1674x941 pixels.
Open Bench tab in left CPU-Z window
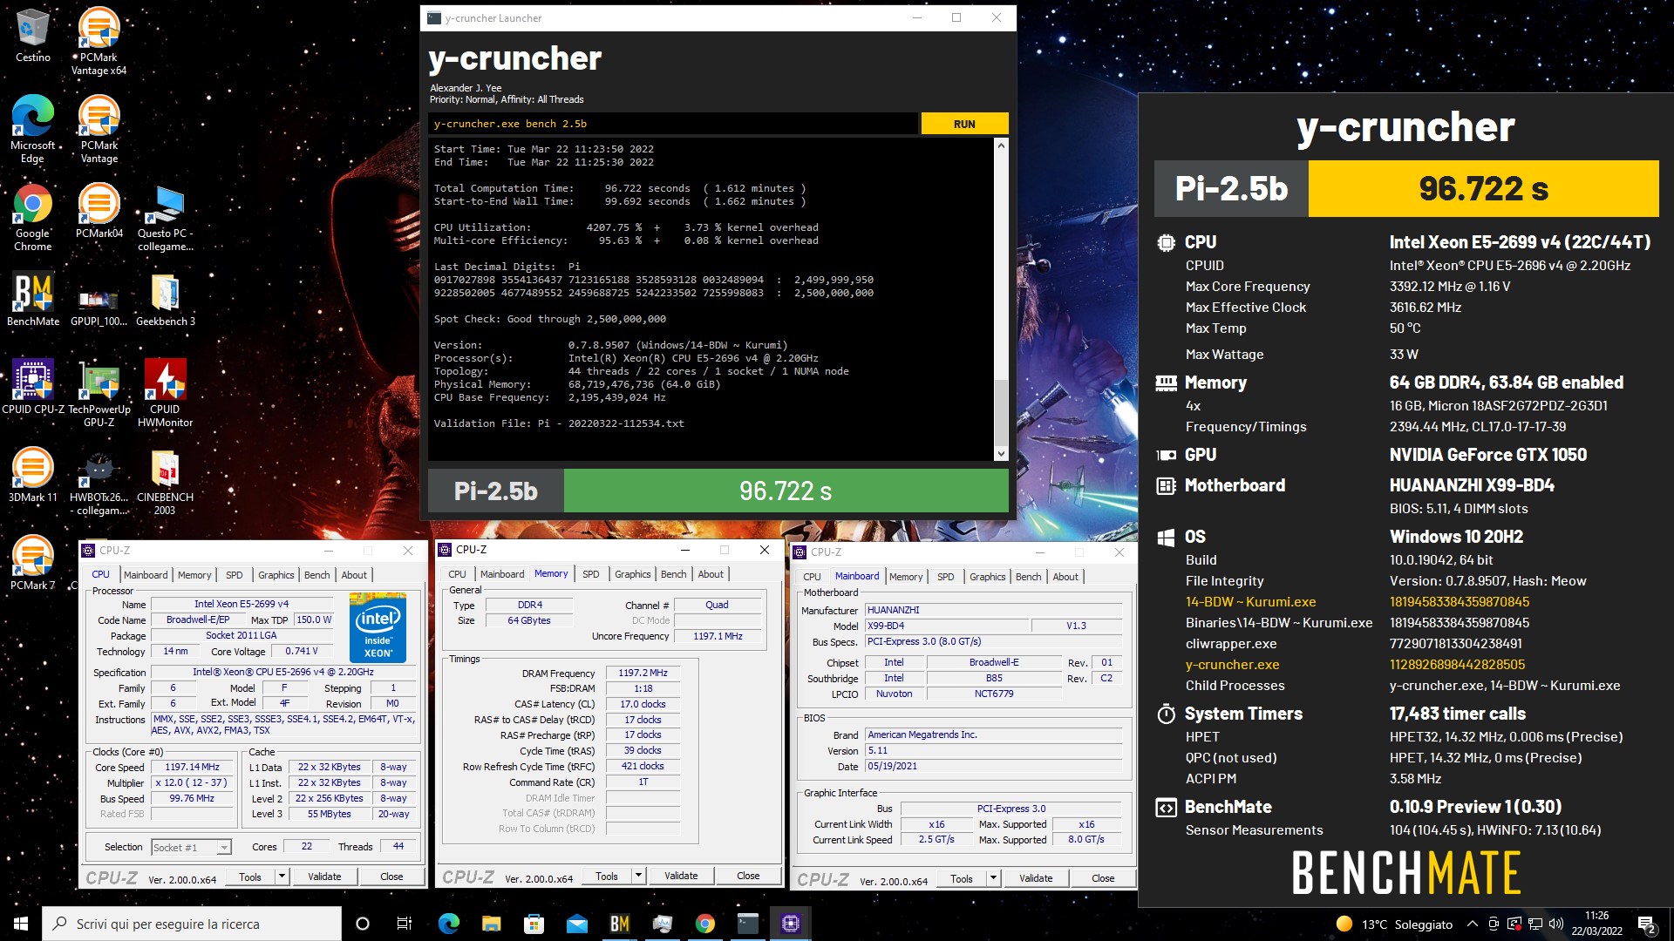(316, 575)
